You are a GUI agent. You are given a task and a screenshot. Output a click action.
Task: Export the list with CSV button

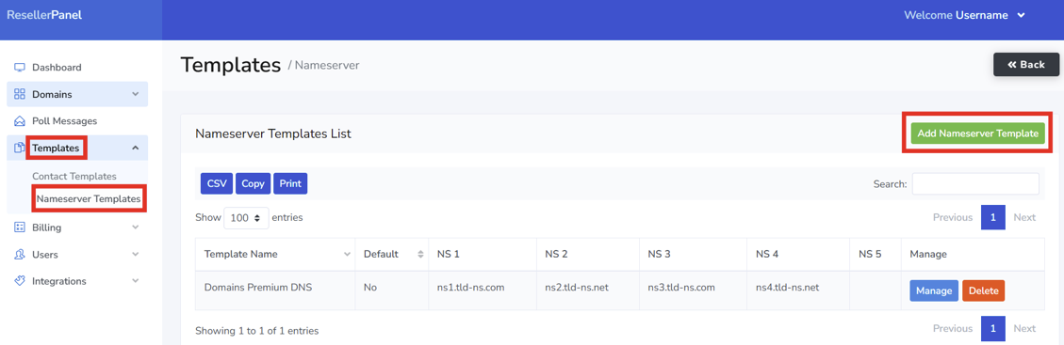(217, 183)
